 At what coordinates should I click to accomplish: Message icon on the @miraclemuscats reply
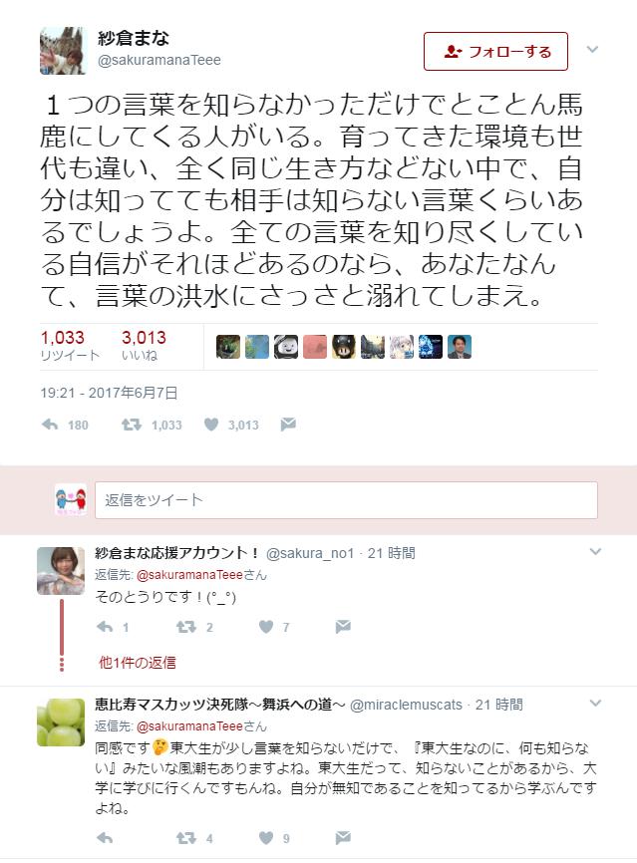[x=343, y=838]
